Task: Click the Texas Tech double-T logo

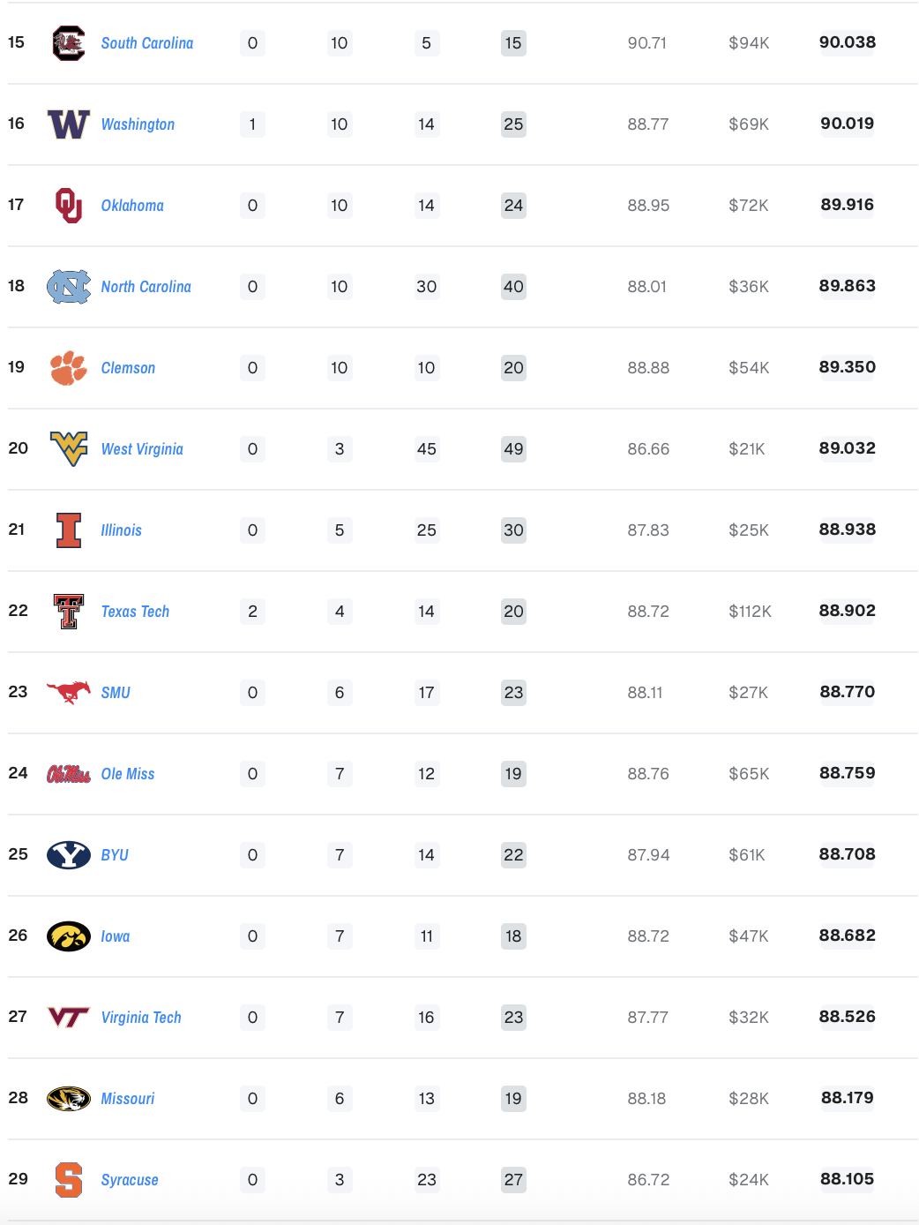Action: 69,612
